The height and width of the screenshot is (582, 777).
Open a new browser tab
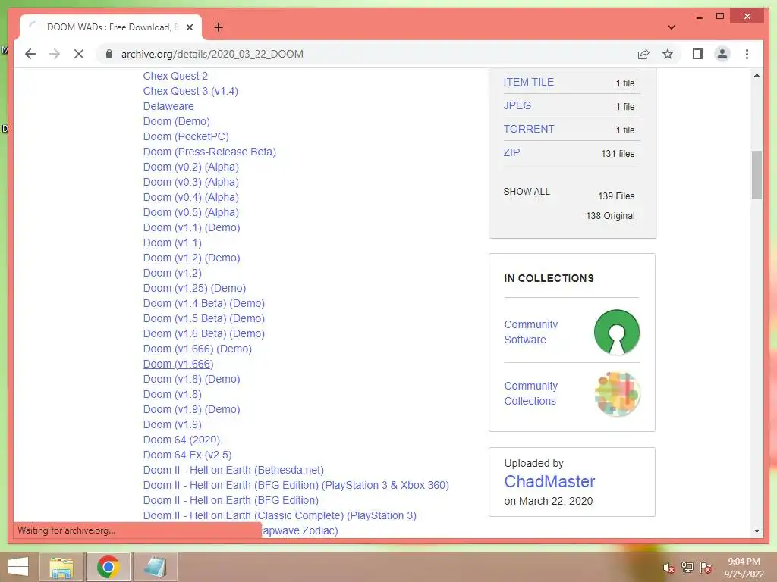tap(218, 27)
